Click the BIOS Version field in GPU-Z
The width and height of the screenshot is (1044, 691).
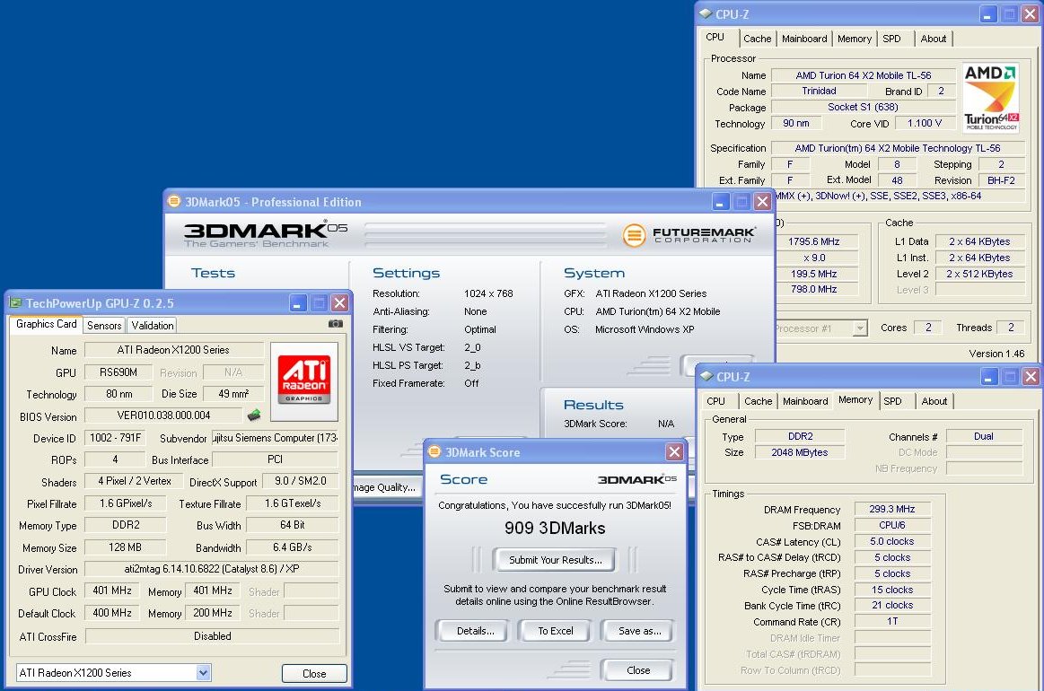click(x=163, y=415)
